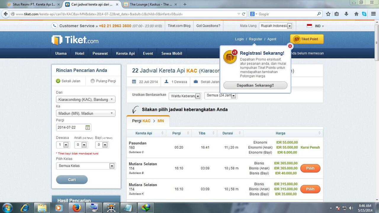Close the Registrasi Sekarang popup
379x213 pixels.
point(290,46)
